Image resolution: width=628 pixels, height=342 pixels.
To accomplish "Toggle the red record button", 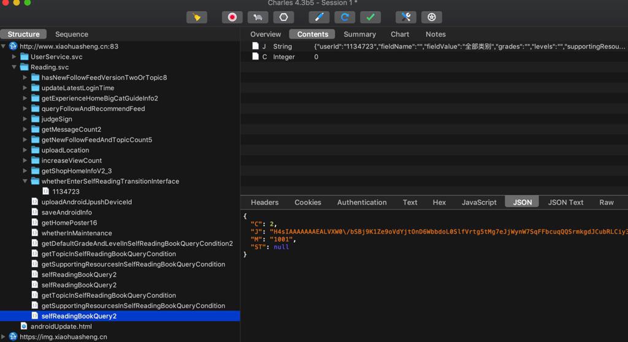I will 232,17.
